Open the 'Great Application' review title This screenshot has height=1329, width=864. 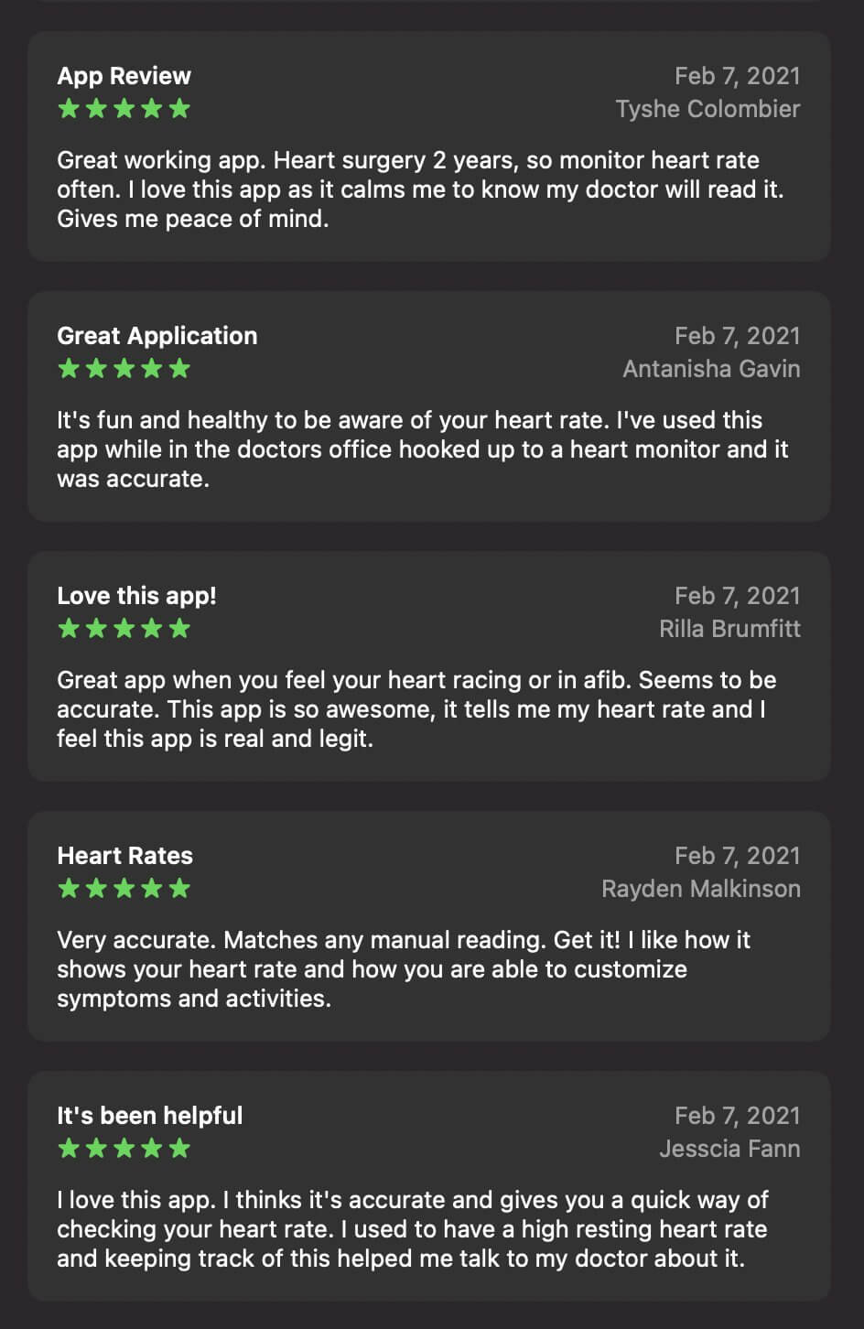[x=157, y=336]
